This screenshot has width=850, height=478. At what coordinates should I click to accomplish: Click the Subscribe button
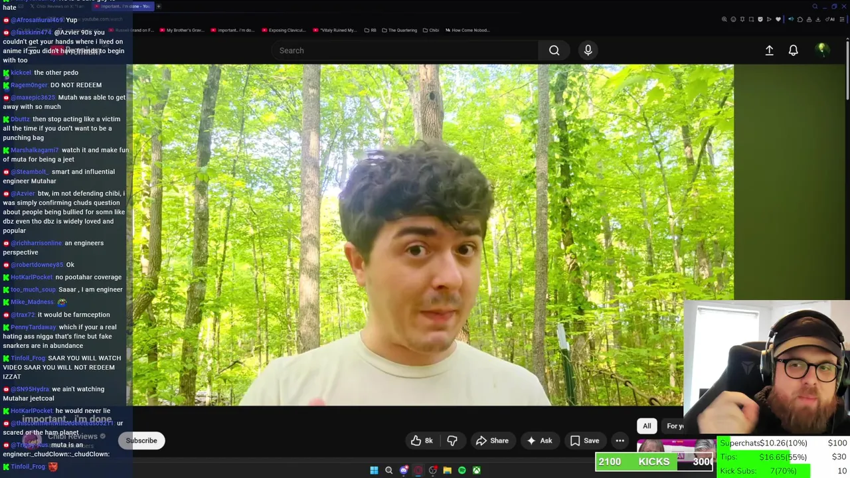coord(141,441)
